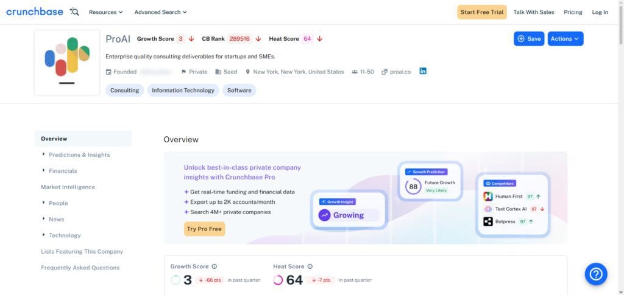Open the proai.co website link
Image resolution: width=624 pixels, height=295 pixels.
[400, 72]
